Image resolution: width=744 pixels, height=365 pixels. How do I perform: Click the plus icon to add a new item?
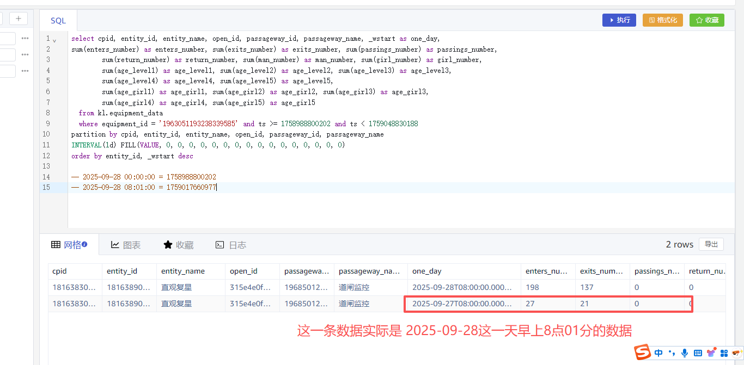point(18,19)
